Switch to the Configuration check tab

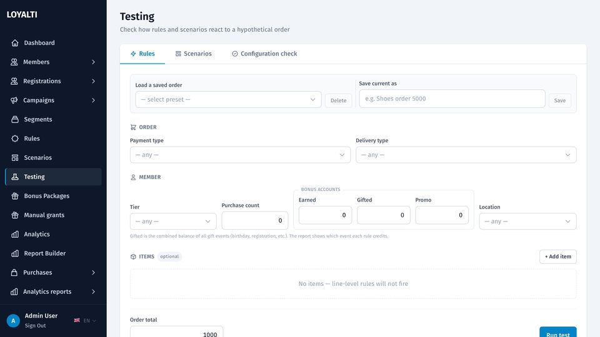[x=264, y=54]
